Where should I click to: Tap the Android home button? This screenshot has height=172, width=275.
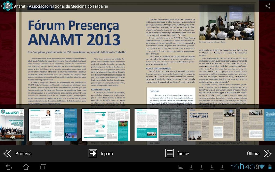pos(26,167)
